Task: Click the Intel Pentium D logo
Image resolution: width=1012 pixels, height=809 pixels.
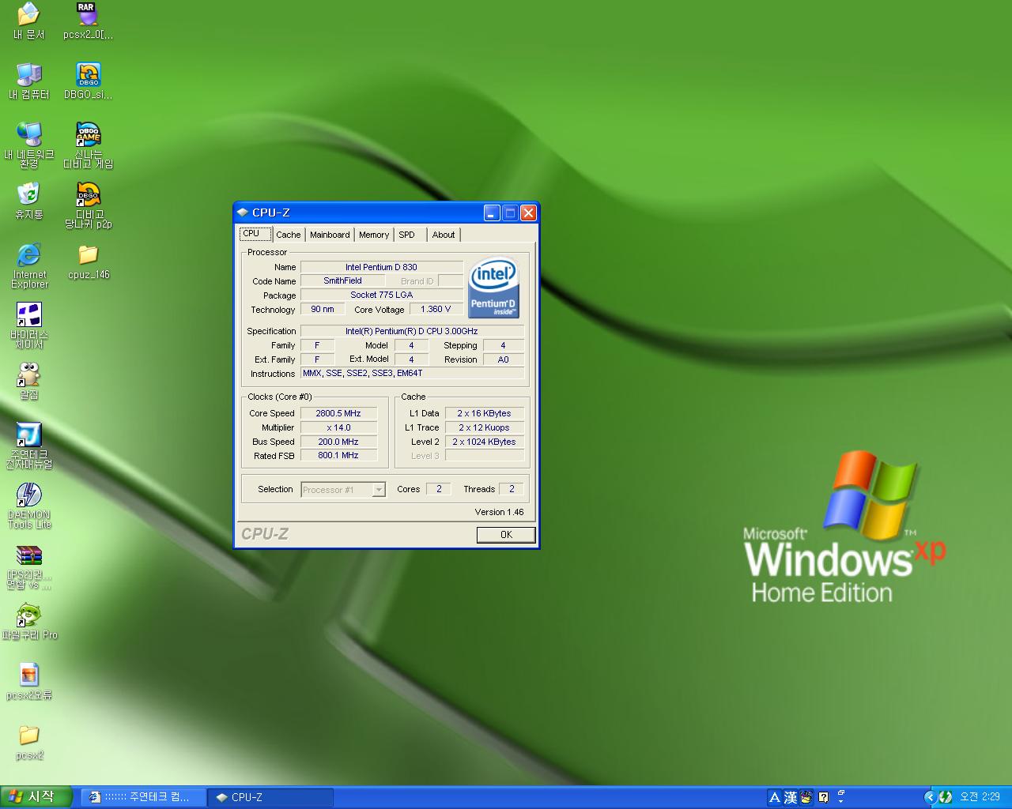Action: pyautogui.click(x=493, y=288)
